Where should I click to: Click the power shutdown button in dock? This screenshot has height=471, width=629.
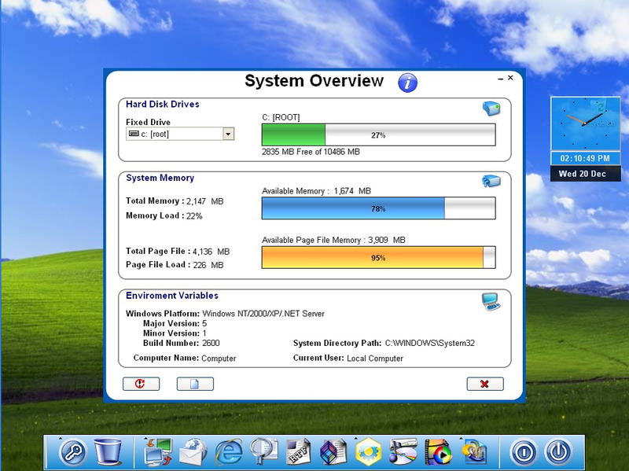(558, 452)
